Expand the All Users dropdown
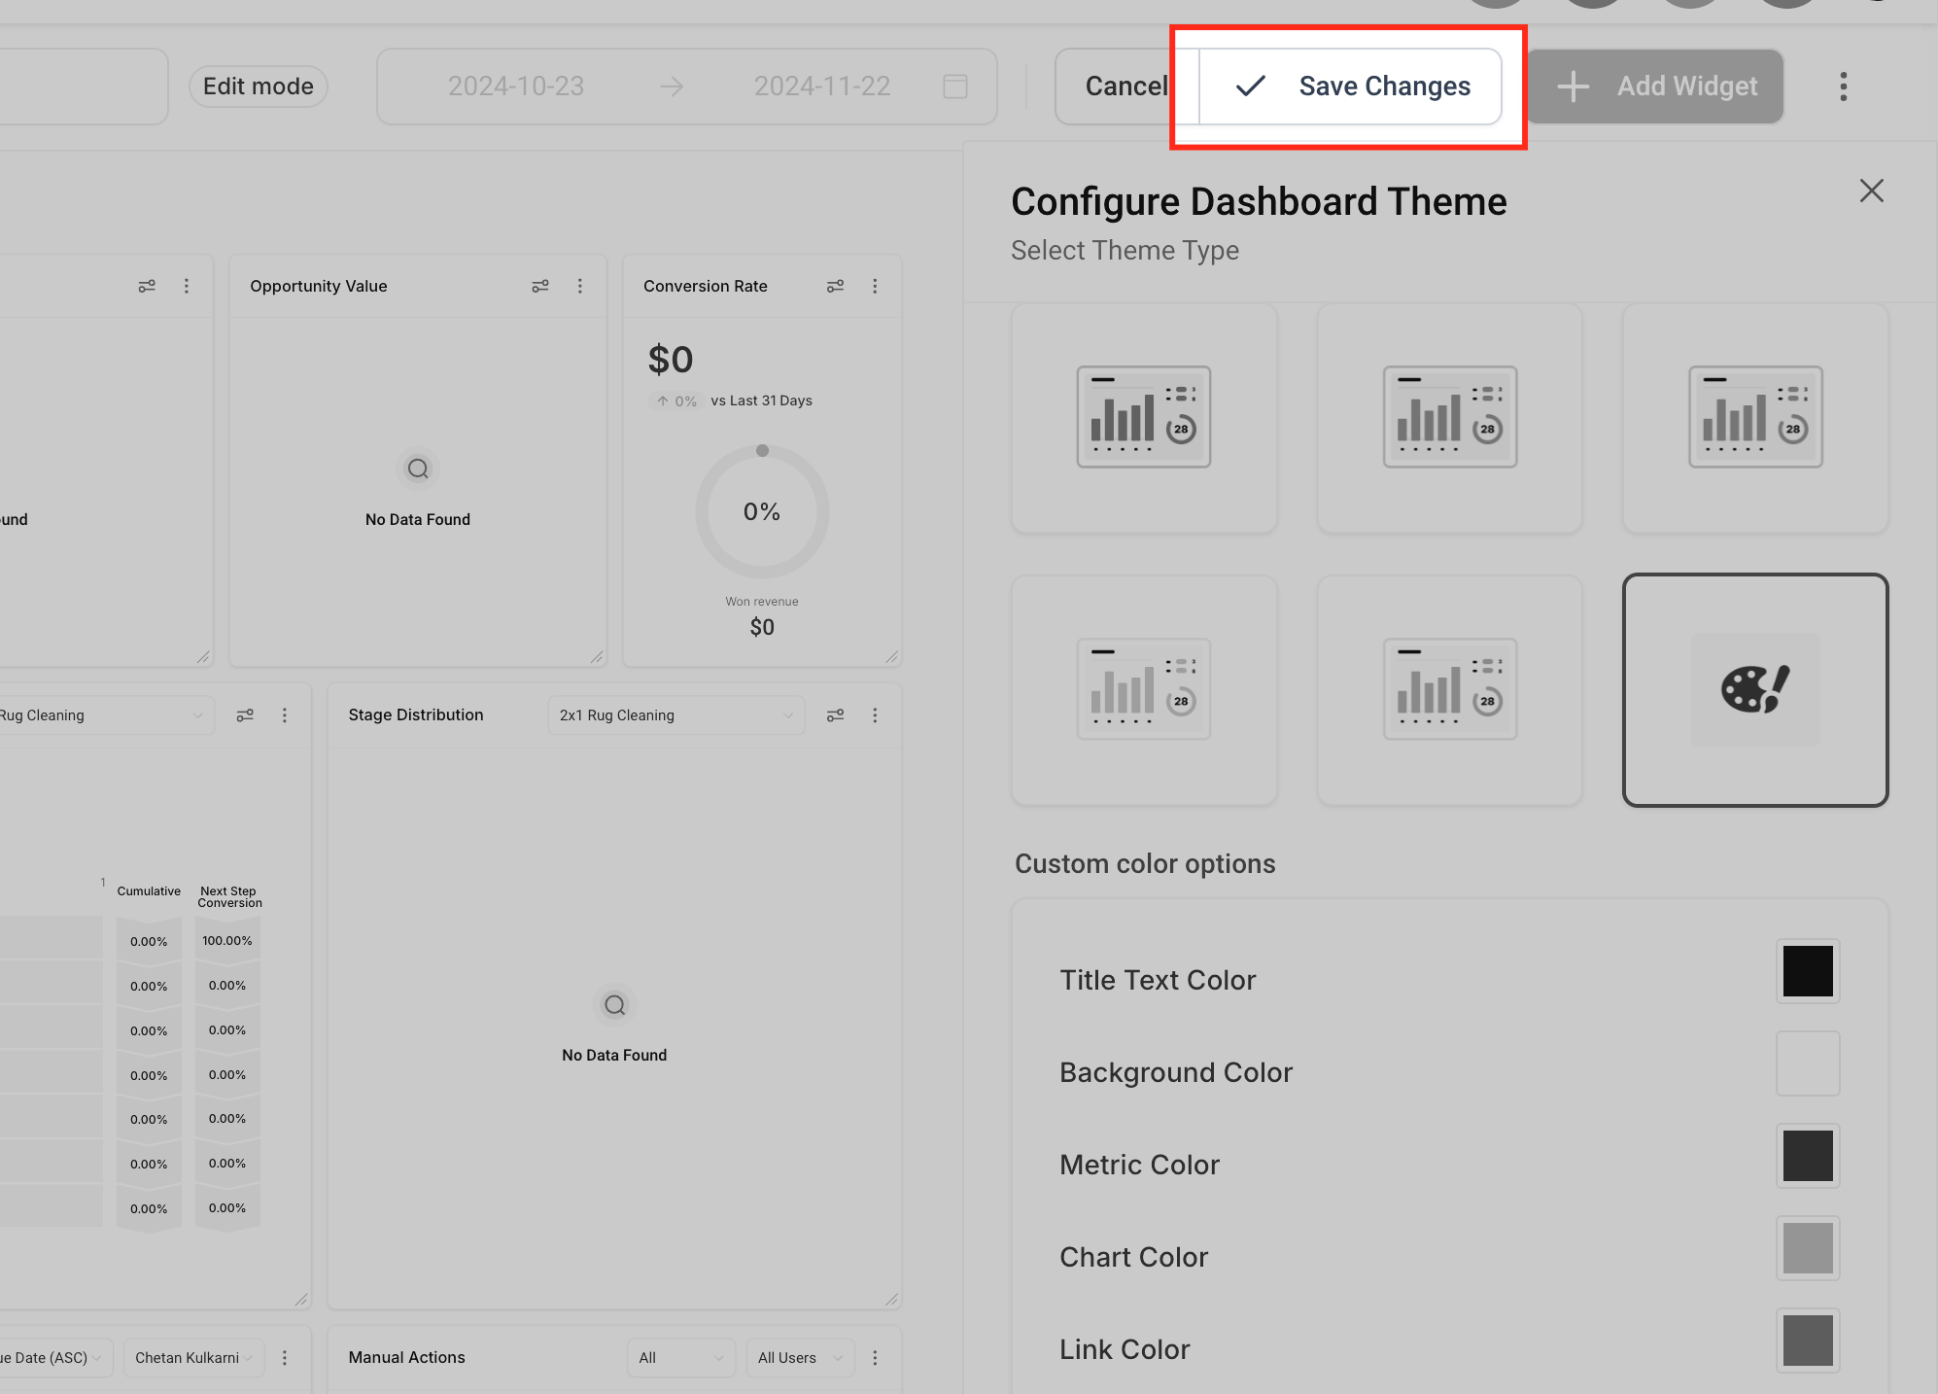The image size is (1938, 1394). [799, 1358]
